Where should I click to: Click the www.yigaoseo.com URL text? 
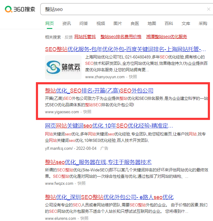coord(62,112)
